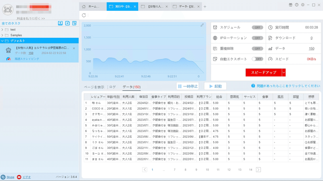Click the レビュアー column header
Screen dimensions: 323x181
coord(98,97)
